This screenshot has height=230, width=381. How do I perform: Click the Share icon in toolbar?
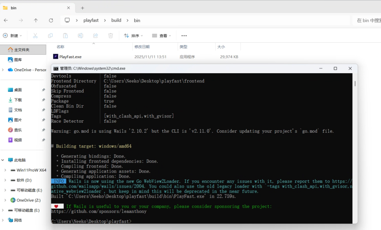tap(95, 36)
